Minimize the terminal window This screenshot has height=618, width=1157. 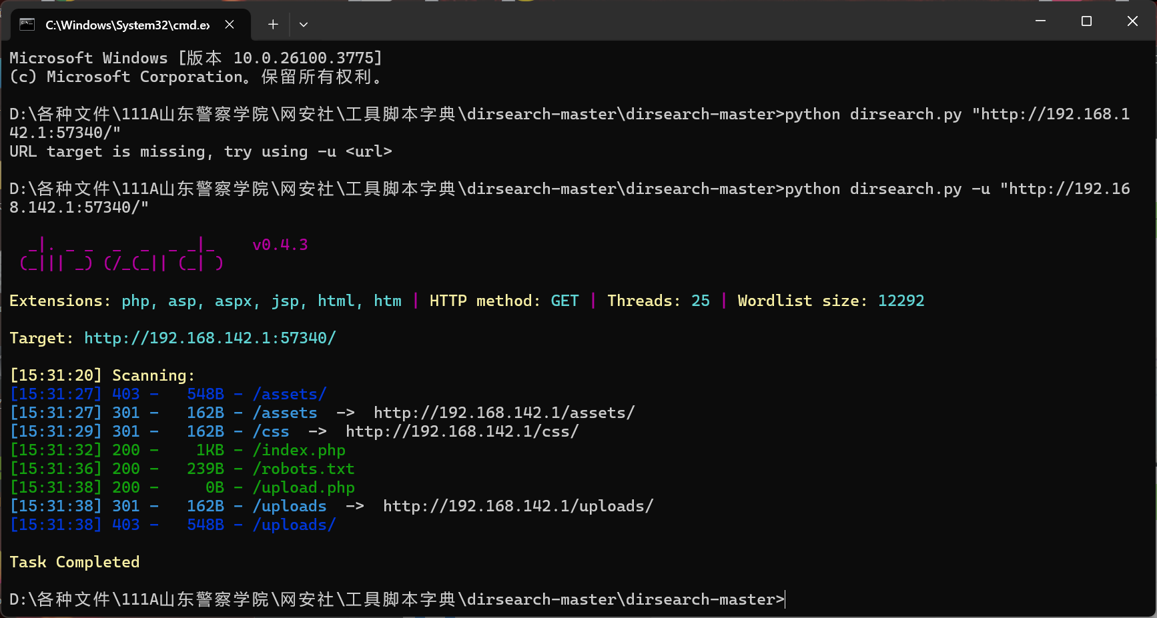pyautogui.click(x=1040, y=21)
